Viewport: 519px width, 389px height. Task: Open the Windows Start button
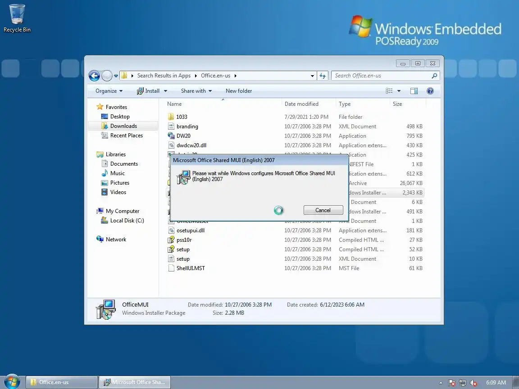click(x=12, y=382)
